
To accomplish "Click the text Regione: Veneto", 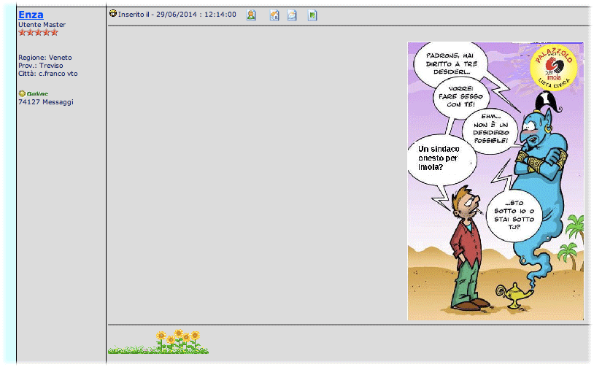I will (45, 58).
